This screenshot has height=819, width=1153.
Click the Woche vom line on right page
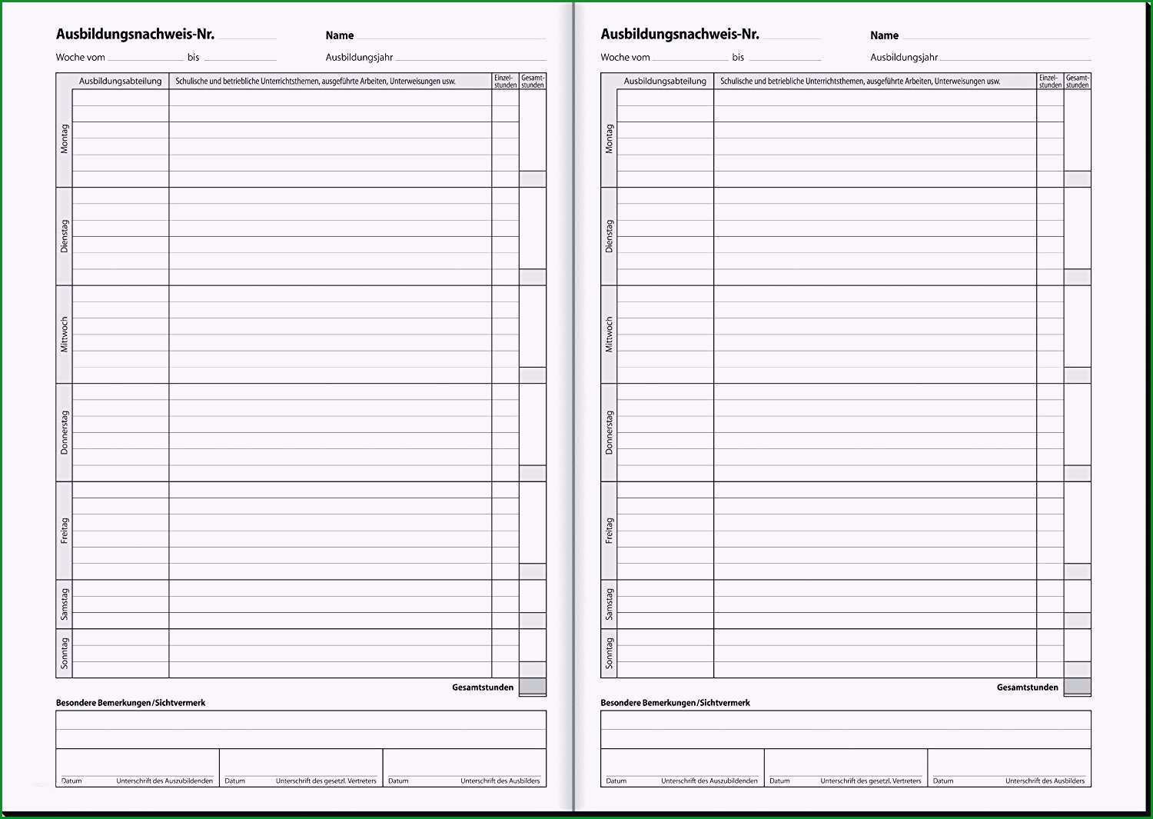click(x=690, y=58)
